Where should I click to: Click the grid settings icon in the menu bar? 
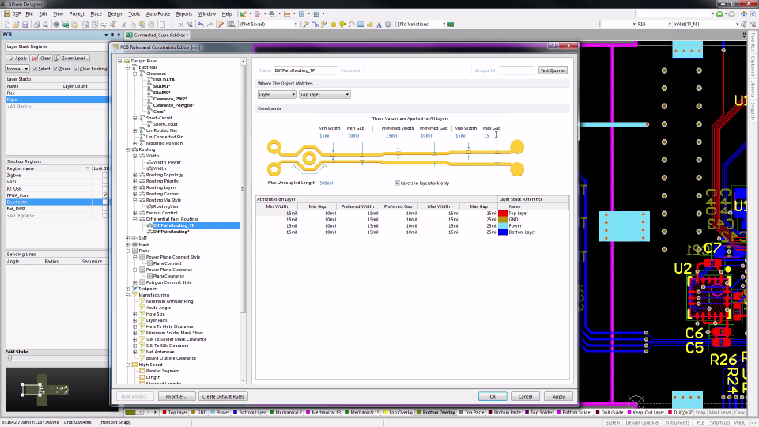(316, 14)
